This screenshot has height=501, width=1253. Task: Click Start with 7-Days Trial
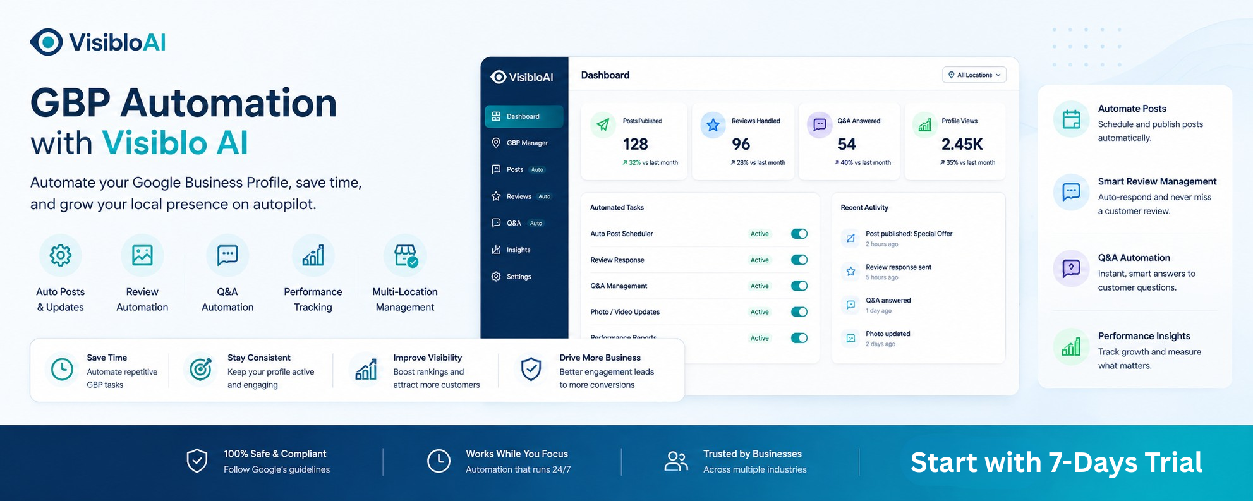(x=1056, y=462)
